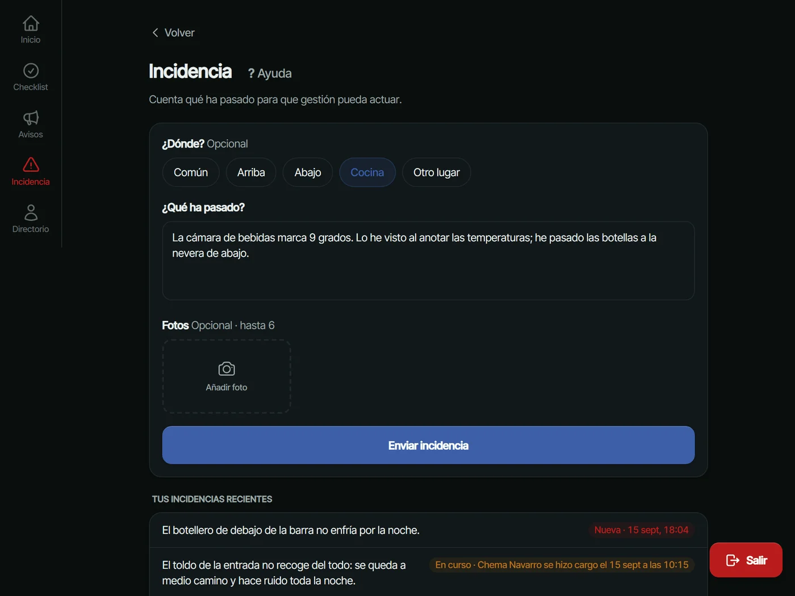
Task: Open the toldo de la entrada incident
Action: pos(428,572)
